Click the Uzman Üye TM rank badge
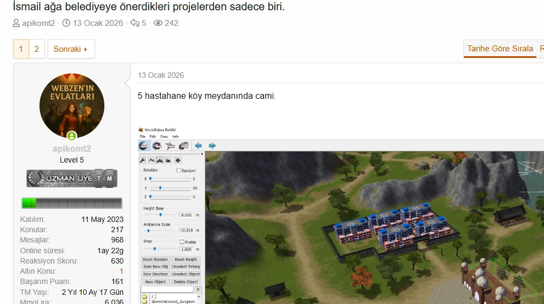Screen dimensions: 544x304 pos(72,178)
